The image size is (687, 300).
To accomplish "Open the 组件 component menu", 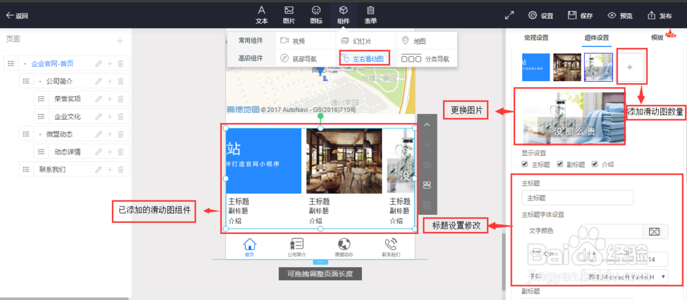I will pos(343,14).
